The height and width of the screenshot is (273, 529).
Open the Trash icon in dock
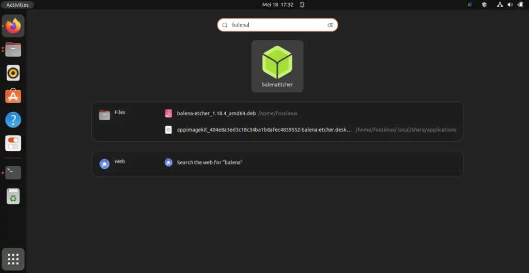[13, 196]
